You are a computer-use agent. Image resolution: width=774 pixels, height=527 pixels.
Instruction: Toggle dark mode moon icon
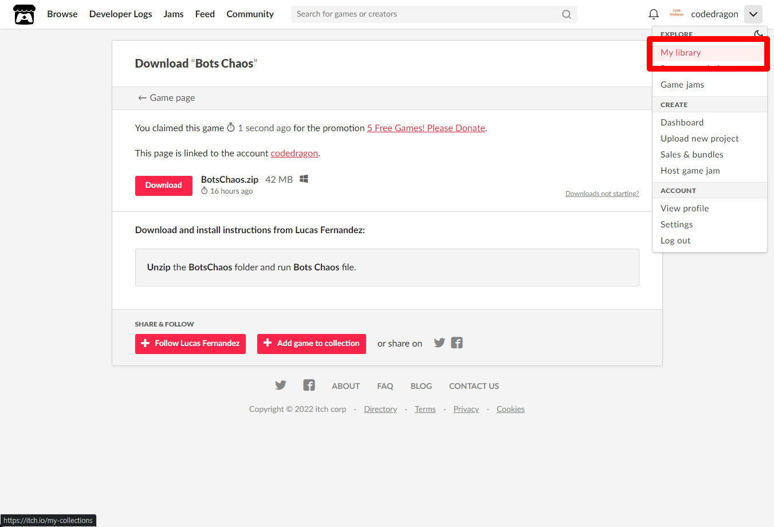coord(759,34)
